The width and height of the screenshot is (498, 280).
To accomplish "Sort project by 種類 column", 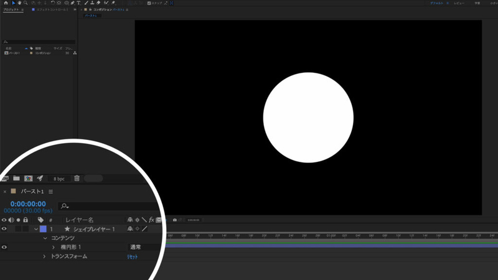I will [38, 49].
